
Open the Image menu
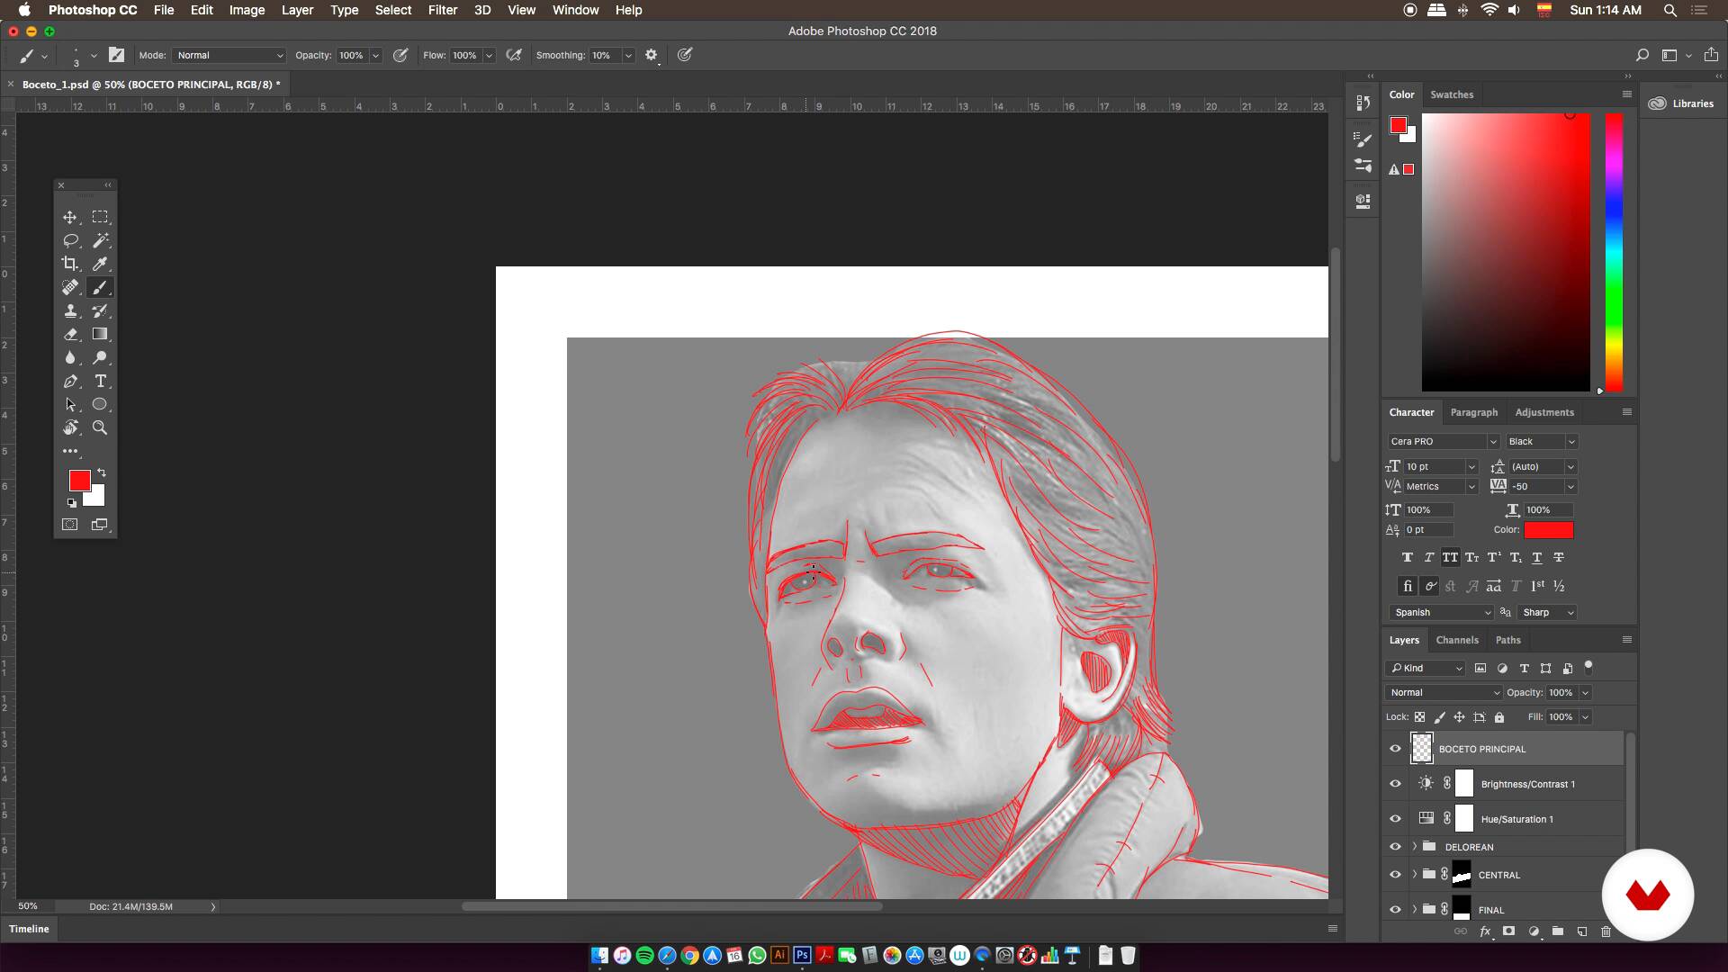click(x=247, y=10)
